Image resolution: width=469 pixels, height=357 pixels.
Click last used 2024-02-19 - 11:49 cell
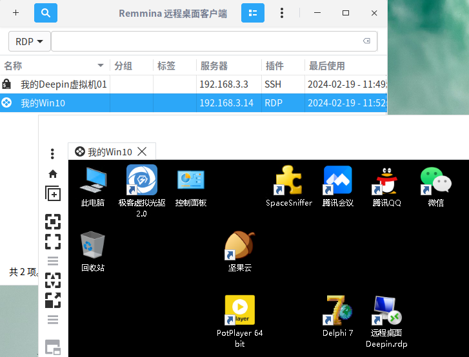tap(347, 84)
